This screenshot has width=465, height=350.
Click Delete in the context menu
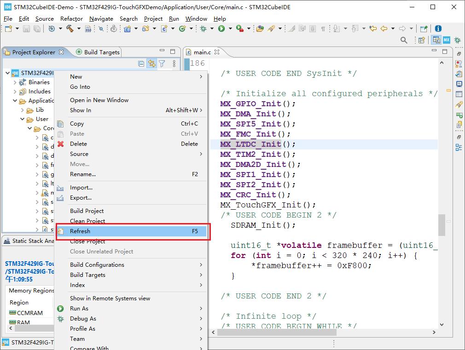point(78,144)
